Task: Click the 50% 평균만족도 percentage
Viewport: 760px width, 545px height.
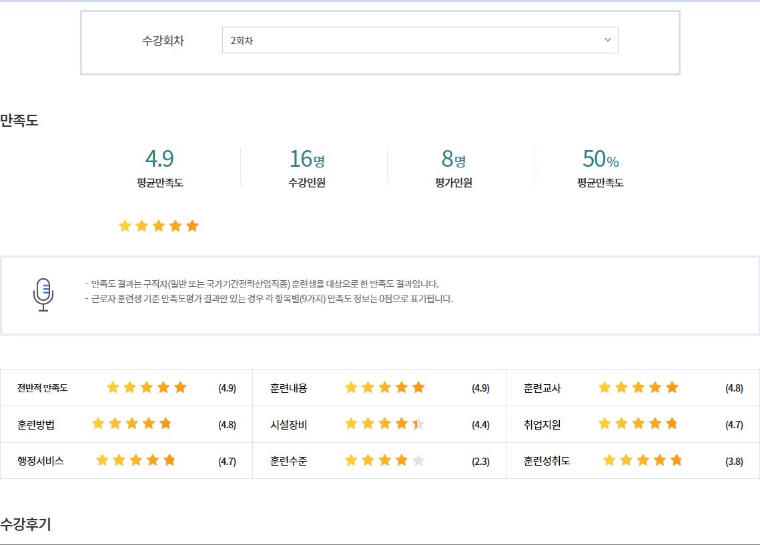Action: click(x=600, y=159)
